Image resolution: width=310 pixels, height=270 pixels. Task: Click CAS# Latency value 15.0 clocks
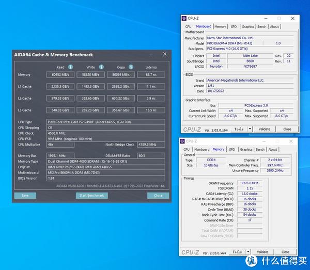(x=250, y=194)
